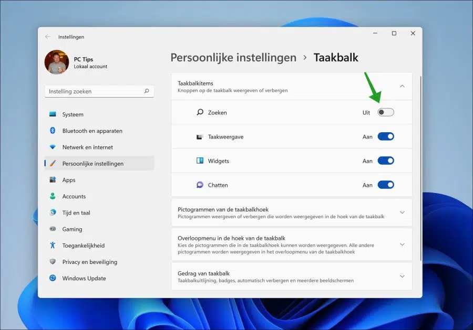The image size is (473, 330).
Task: Click the Overloopmenu in de hoek title
Action: click(x=231, y=238)
